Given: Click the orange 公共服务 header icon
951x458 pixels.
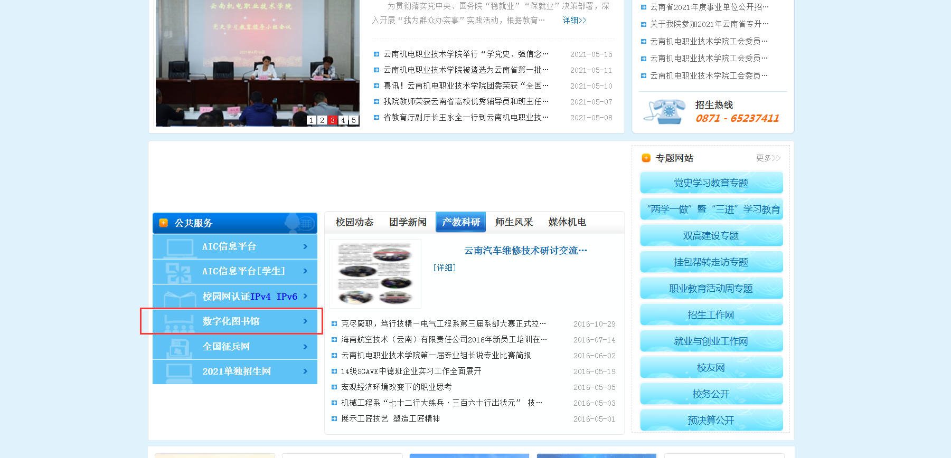Looking at the screenshot, I should [164, 223].
